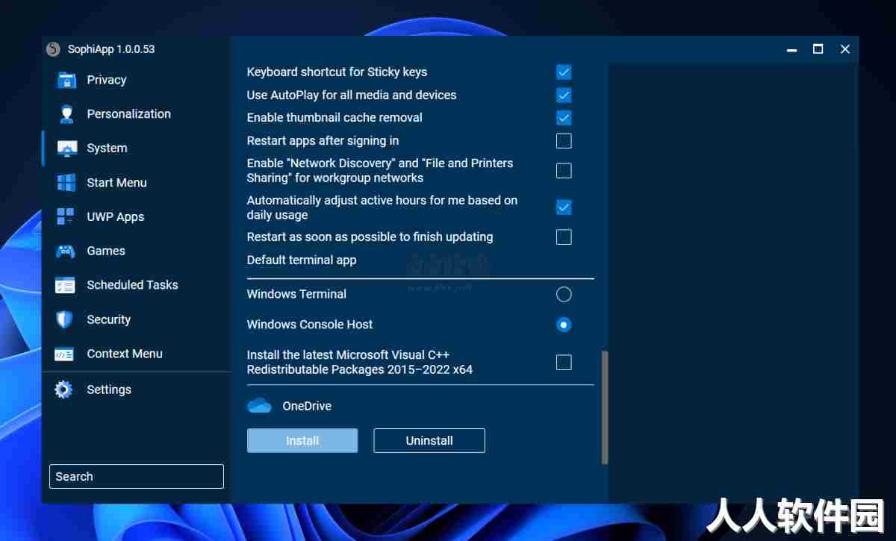Click the Context Menu code icon
The height and width of the screenshot is (541, 896).
tap(65, 354)
